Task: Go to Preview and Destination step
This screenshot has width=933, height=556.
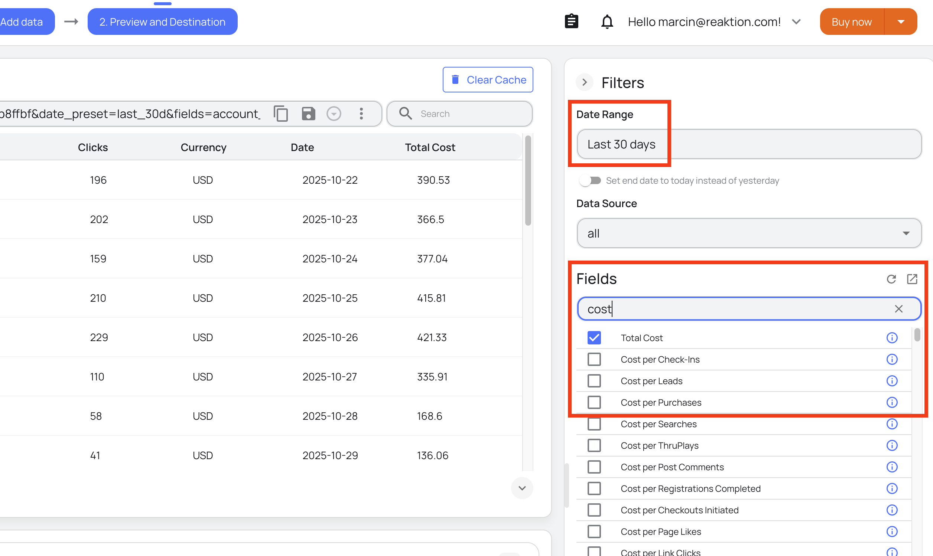Action: pyautogui.click(x=162, y=22)
